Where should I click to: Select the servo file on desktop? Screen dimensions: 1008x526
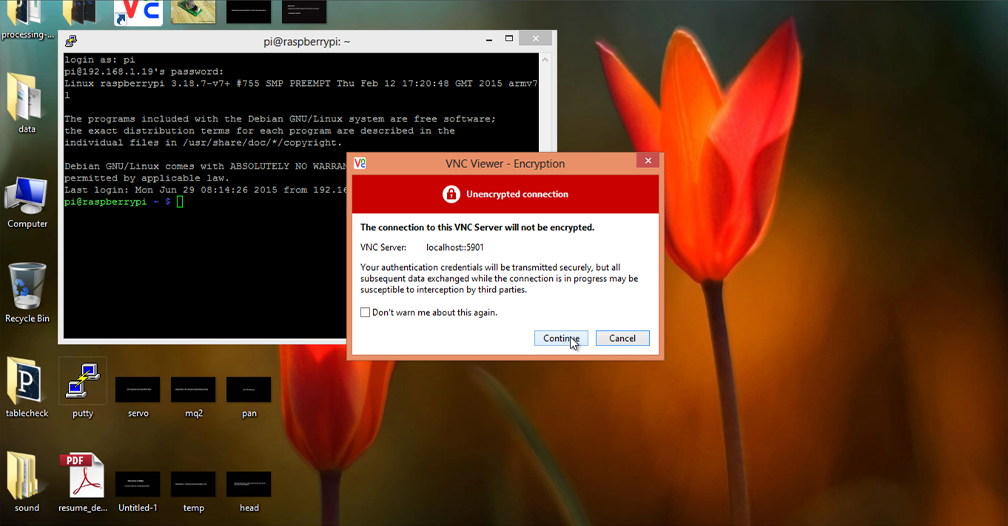[x=138, y=397]
